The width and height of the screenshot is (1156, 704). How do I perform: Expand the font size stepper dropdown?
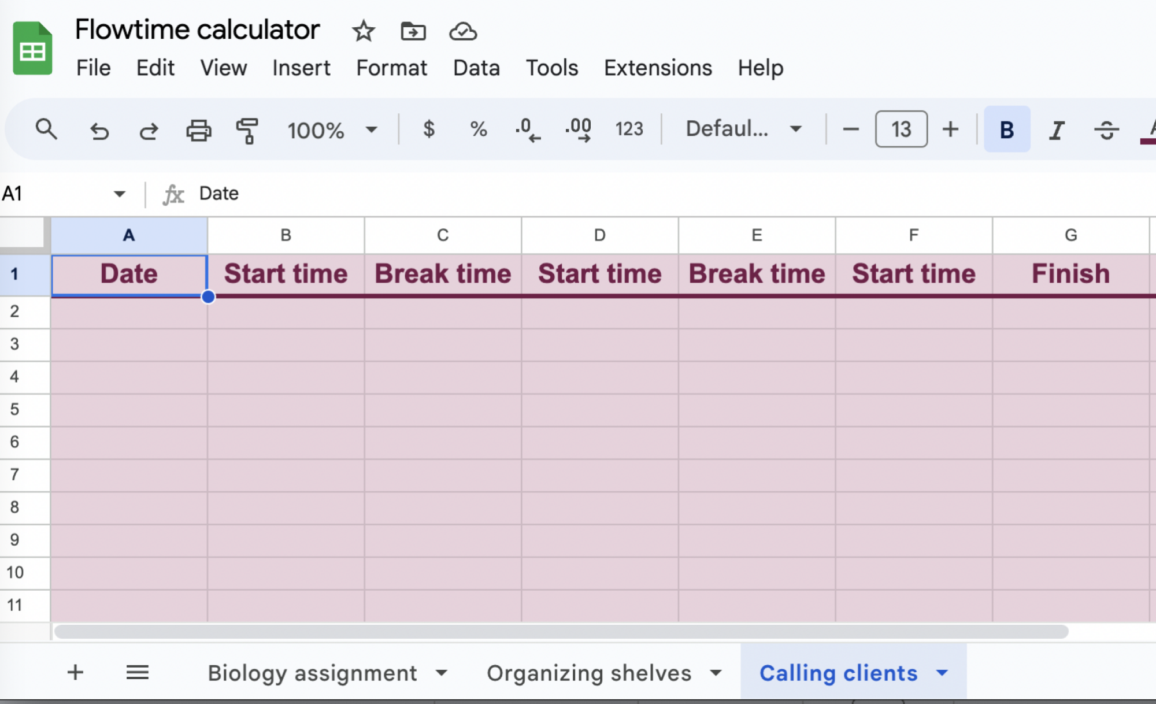pos(902,129)
